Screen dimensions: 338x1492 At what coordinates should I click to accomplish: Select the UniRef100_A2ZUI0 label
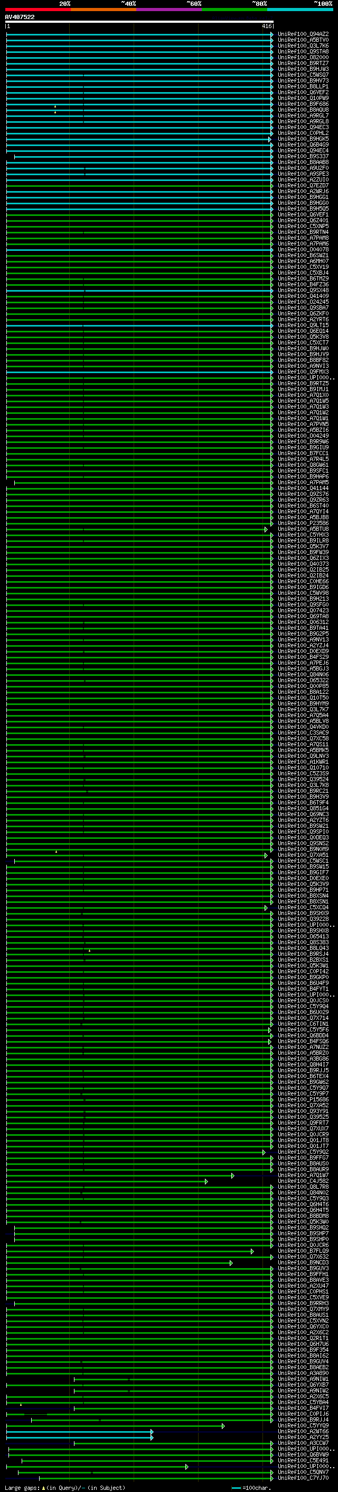[x=303, y=179]
